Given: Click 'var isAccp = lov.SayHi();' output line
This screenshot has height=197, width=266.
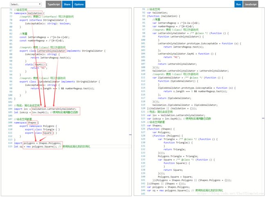Looking at the screenshot, I should (179, 119).
